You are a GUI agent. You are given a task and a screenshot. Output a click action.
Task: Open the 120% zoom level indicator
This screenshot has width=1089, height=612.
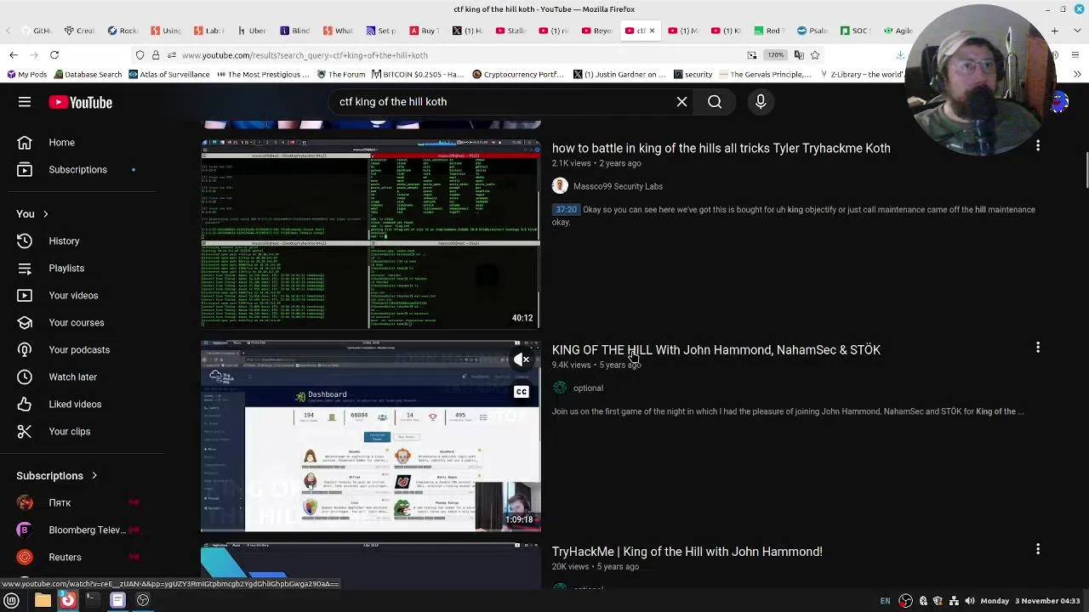775,55
